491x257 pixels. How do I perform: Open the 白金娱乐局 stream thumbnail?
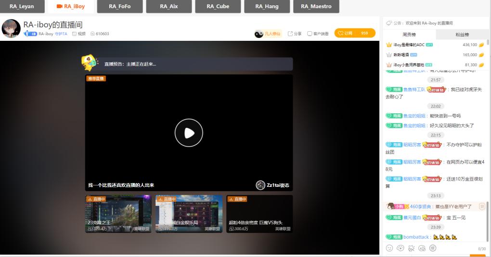(189, 214)
